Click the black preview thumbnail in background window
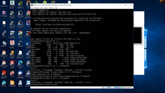The image size is (165, 93). [x=138, y=35]
